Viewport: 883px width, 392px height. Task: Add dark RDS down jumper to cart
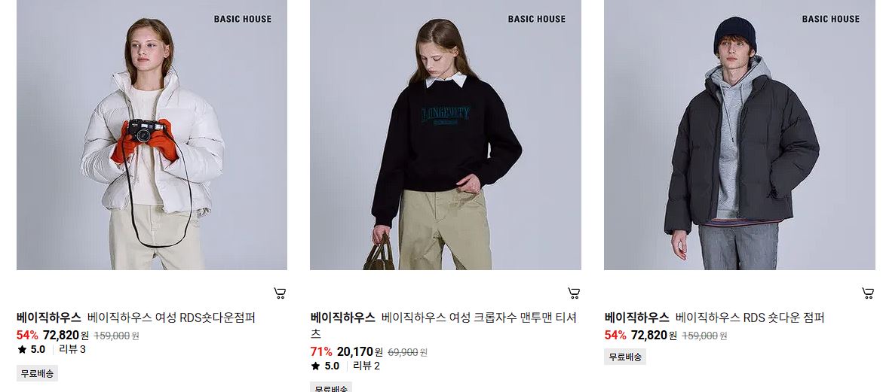[x=868, y=293]
